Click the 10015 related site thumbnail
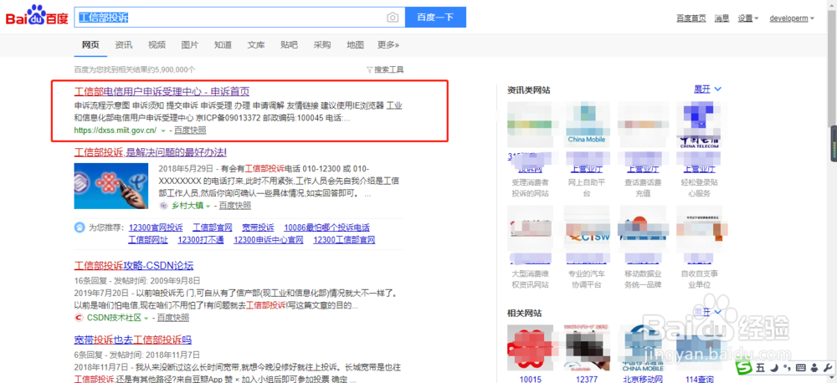 point(530,349)
